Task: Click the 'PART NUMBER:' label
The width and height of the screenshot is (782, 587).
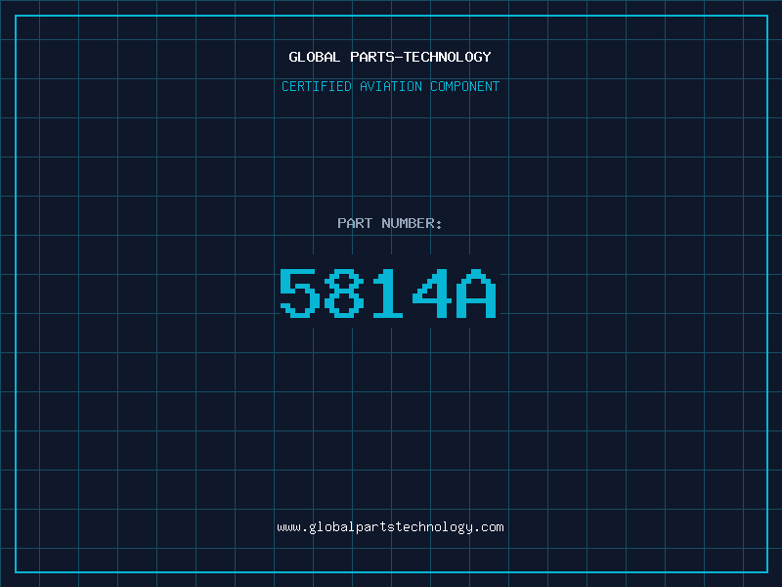Action: (390, 223)
